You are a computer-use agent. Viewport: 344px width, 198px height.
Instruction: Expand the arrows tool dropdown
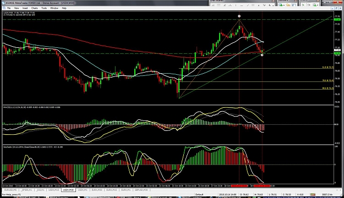click(x=273, y=5)
